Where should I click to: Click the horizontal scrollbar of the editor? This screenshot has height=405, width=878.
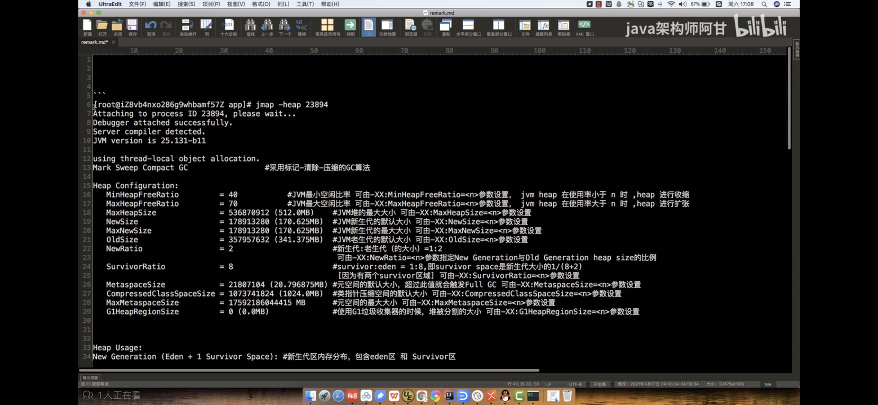pyautogui.click(x=309, y=370)
